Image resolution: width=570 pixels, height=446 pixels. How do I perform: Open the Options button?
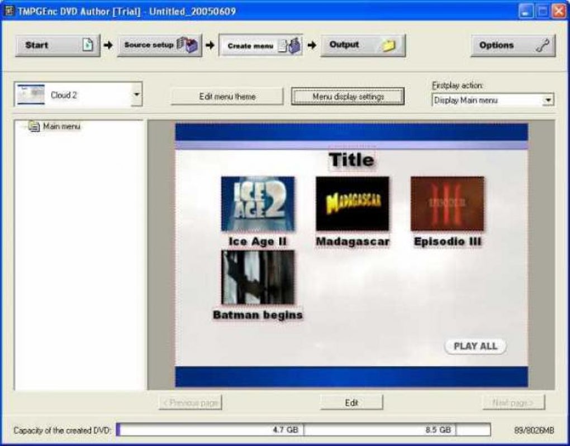click(x=513, y=45)
